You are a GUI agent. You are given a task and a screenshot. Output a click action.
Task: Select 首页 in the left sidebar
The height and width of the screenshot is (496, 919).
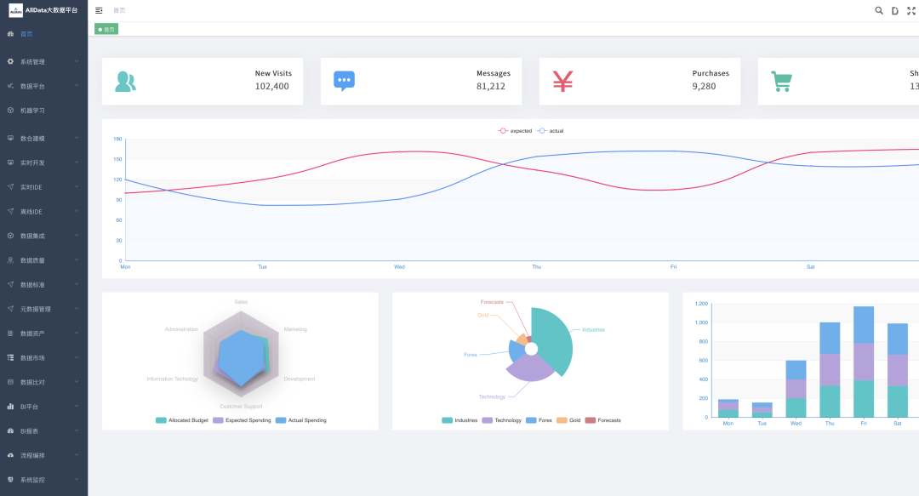pos(26,34)
